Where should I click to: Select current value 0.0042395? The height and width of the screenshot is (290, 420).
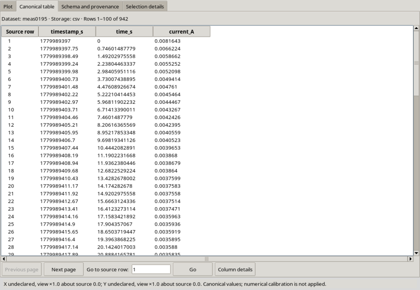coord(167,125)
